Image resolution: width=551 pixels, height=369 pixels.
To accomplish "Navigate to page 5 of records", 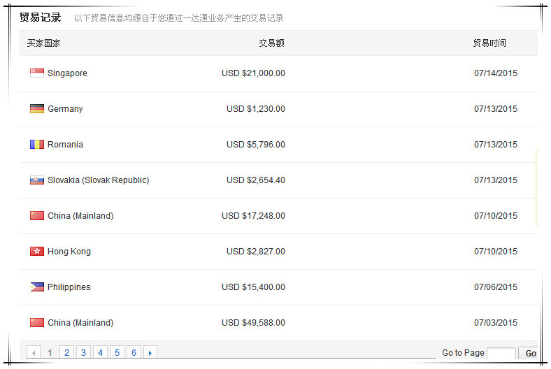I will [x=117, y=353].
